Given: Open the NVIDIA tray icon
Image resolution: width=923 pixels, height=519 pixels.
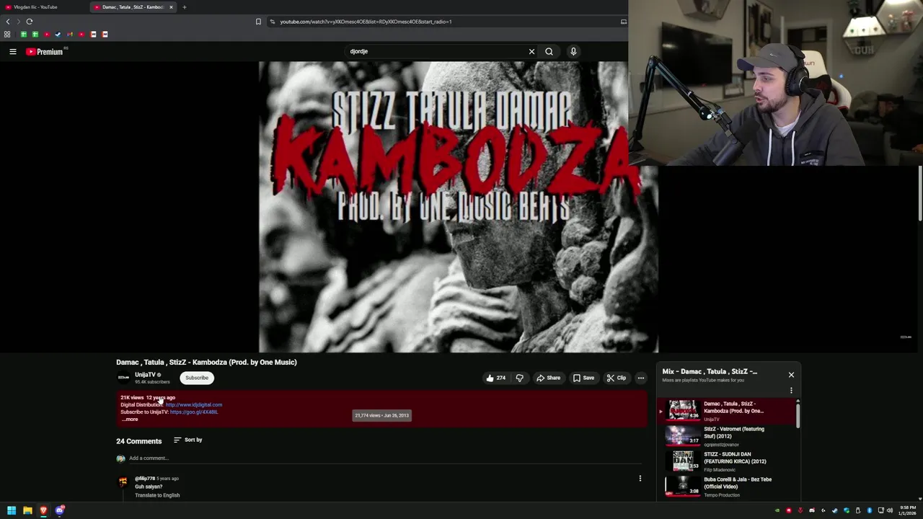Looking at the screenshot, I should [777, 510].
